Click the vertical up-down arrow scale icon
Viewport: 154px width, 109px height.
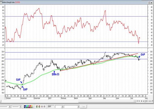click(x=141, y=101)
